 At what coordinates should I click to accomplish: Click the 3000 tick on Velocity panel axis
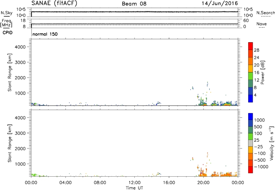click(20, 133)
